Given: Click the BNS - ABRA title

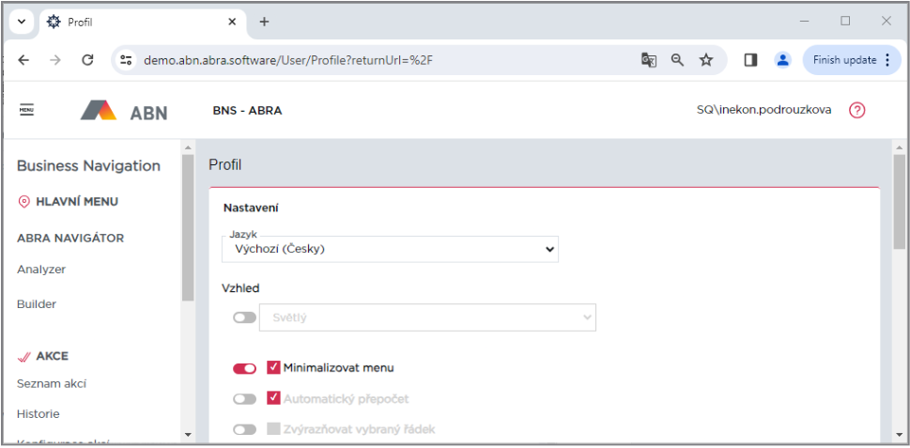Looking at the screenshot, I should coord(247,110).
